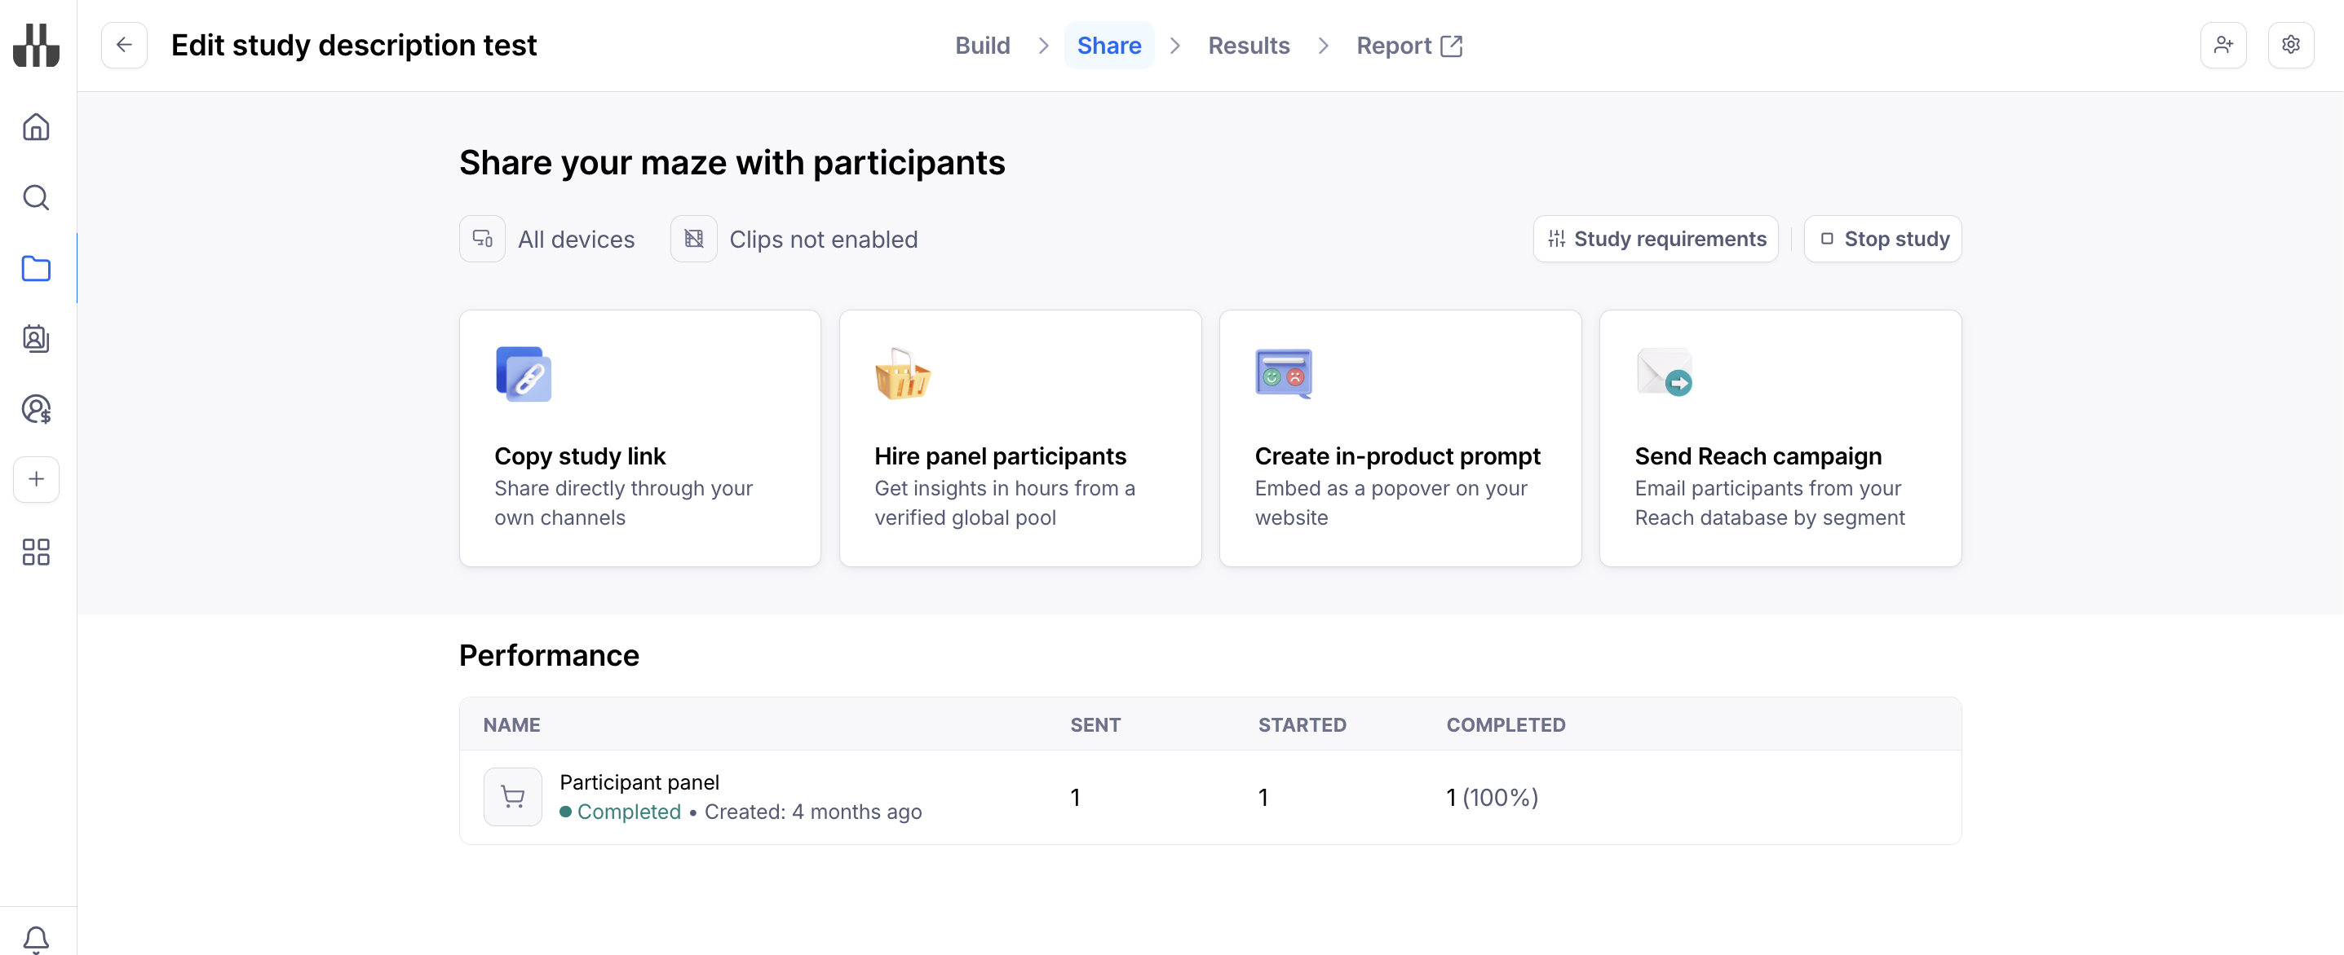Viewport: 2344px width, 955px height.
Task: Open the panel credits user-dollar icon
Action: [37, 409]
